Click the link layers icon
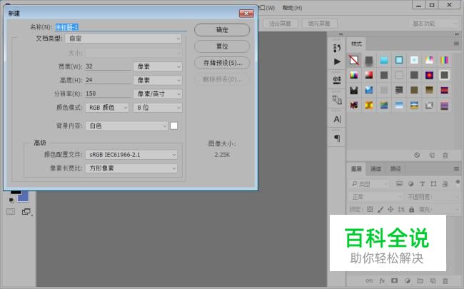 pos(369,280)
